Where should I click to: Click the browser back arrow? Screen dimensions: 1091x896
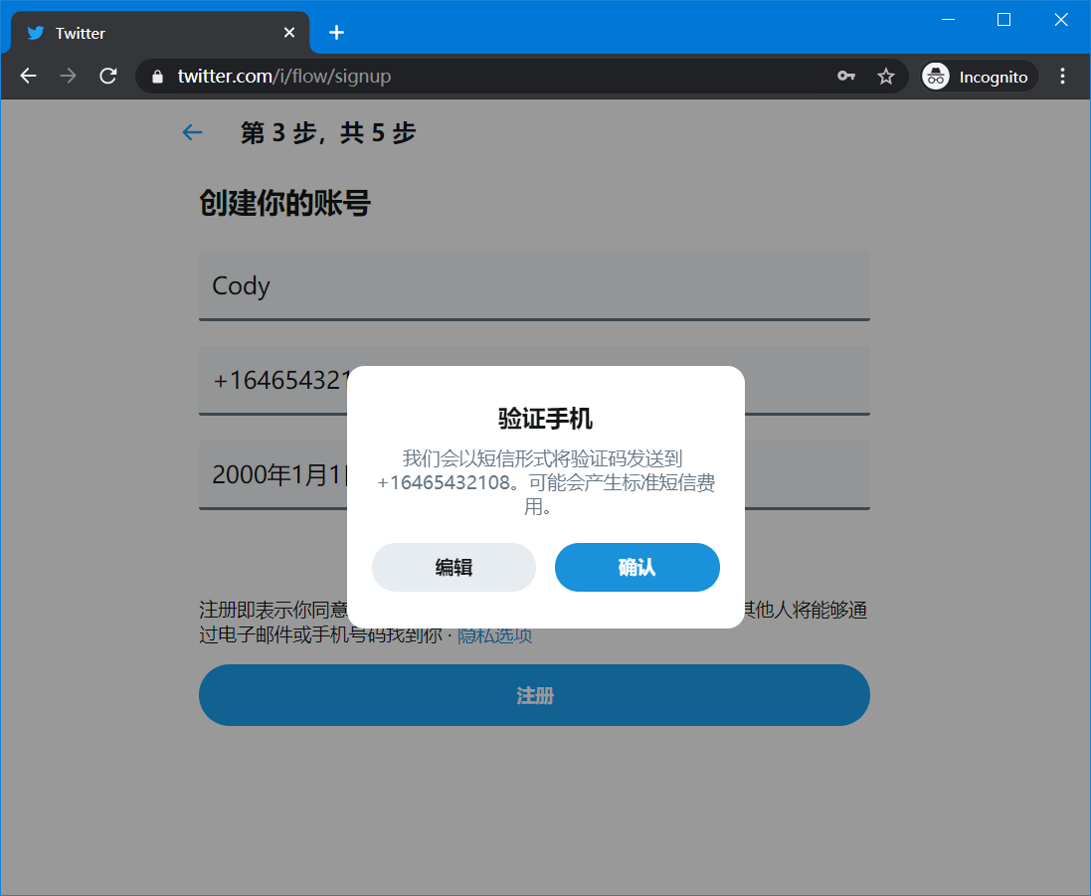[x=29, y=76]
